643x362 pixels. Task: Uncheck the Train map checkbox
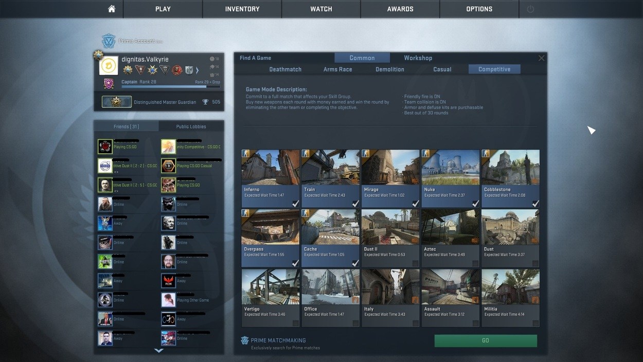[x=355, y=204]
